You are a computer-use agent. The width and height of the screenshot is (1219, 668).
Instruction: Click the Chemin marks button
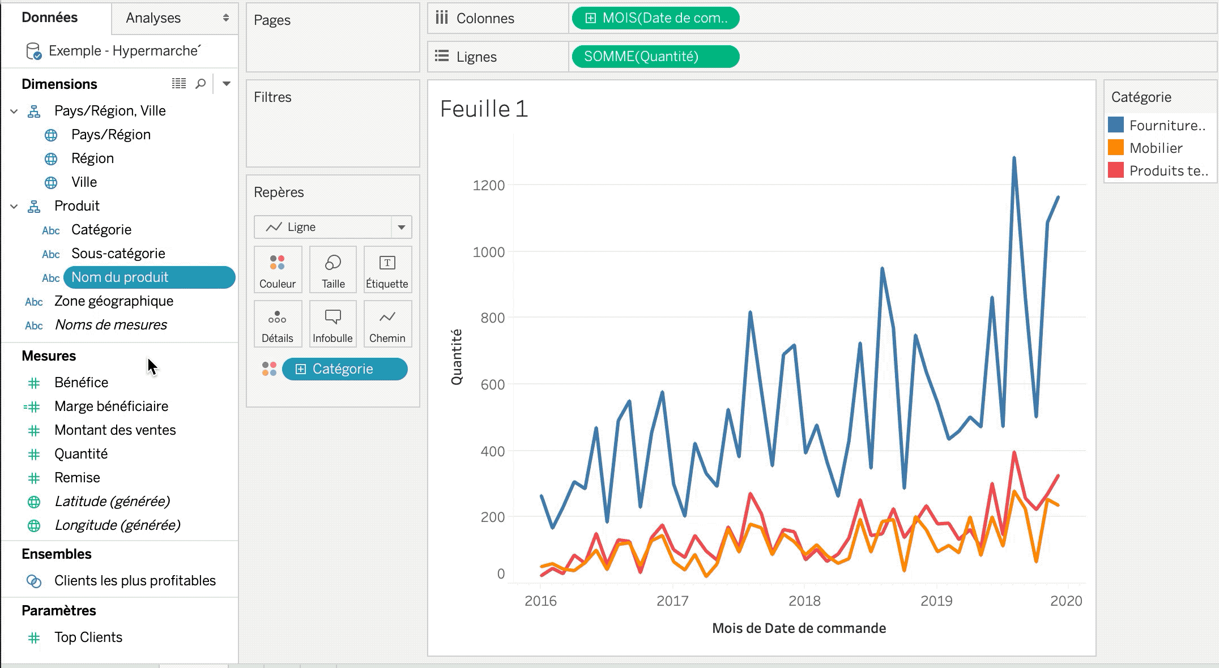(x=387, y=324)
